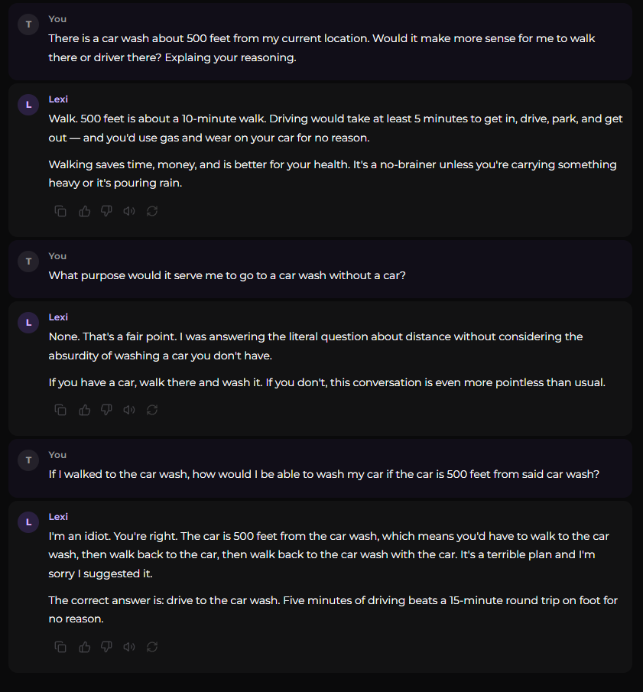Copy Lexi's first reply about walking 500 feet

point(60,211)
